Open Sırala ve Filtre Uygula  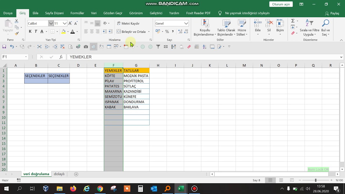[309, 27]
